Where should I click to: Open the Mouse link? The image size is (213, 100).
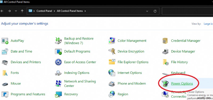(x=16, y=83)
